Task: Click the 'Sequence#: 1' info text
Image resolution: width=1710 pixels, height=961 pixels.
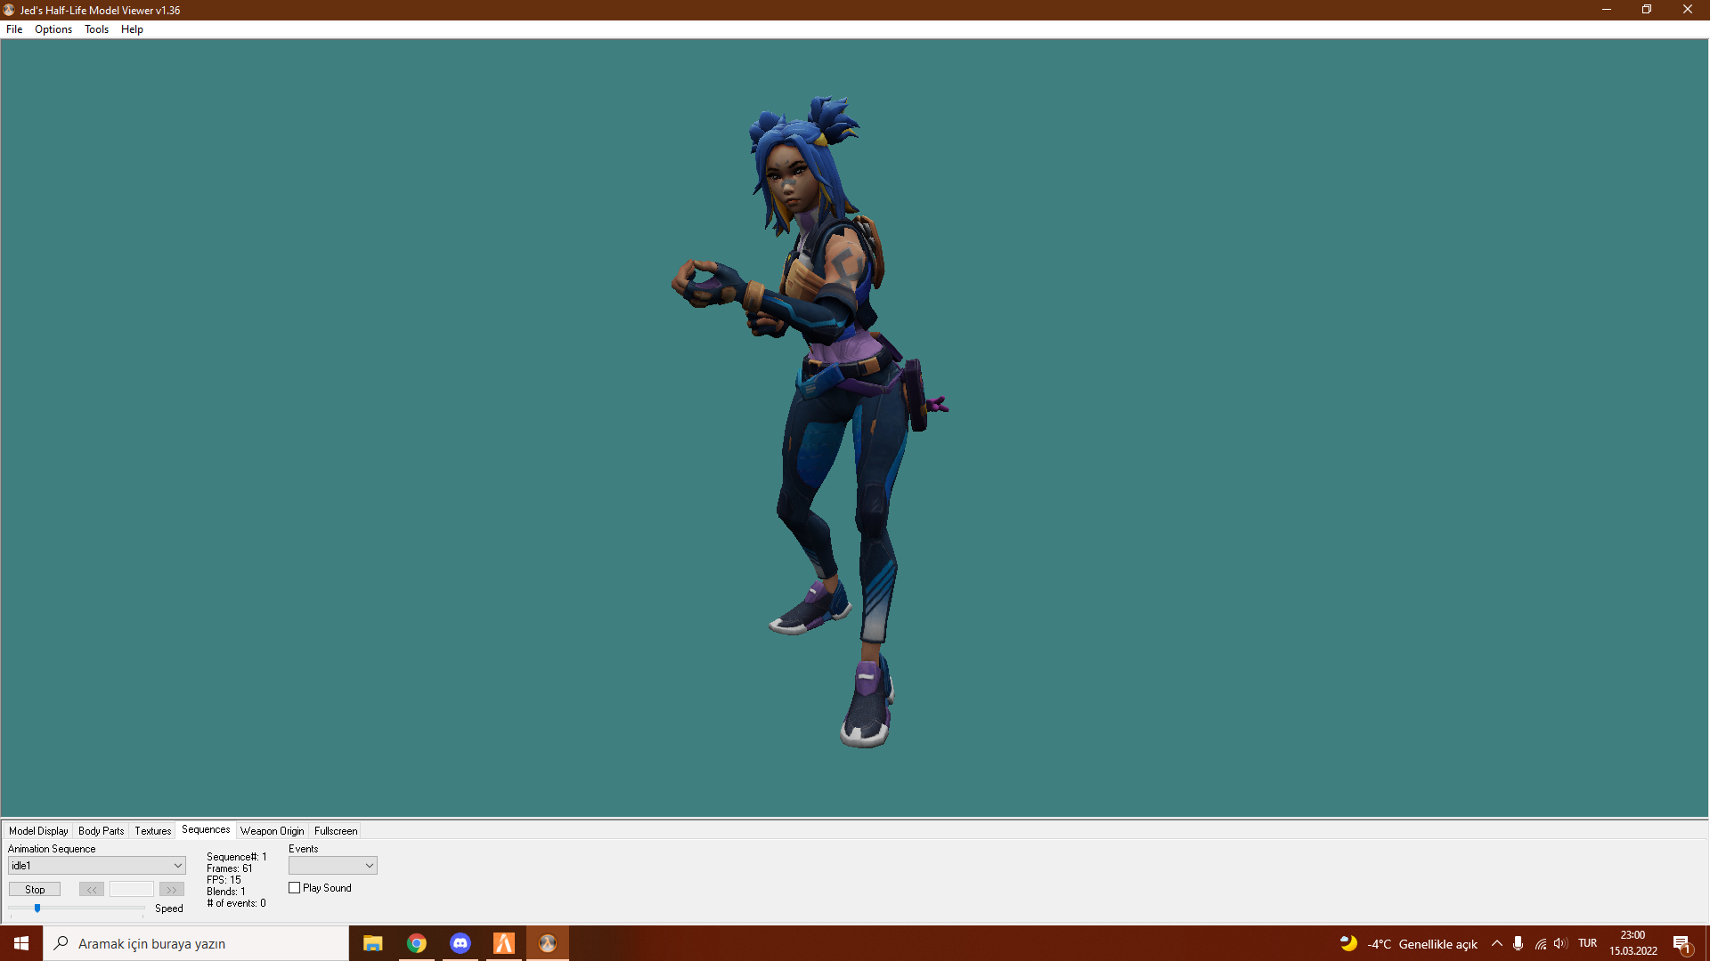Action: [237, 857]
